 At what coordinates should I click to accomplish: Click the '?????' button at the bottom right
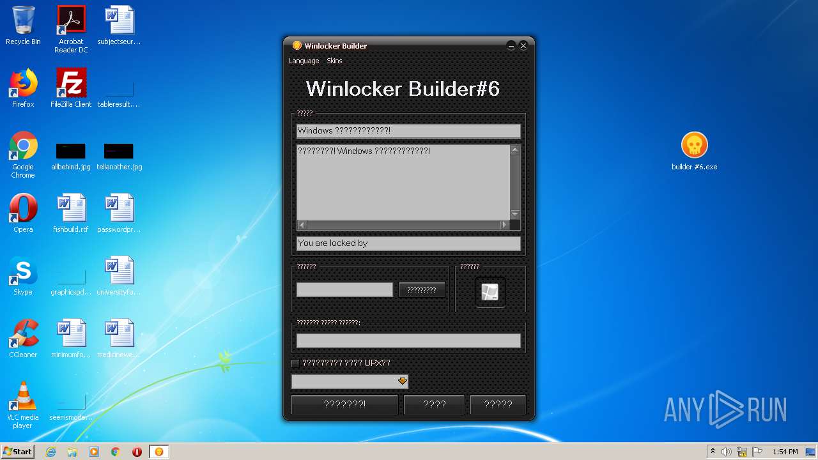click(x=498, y=404)
